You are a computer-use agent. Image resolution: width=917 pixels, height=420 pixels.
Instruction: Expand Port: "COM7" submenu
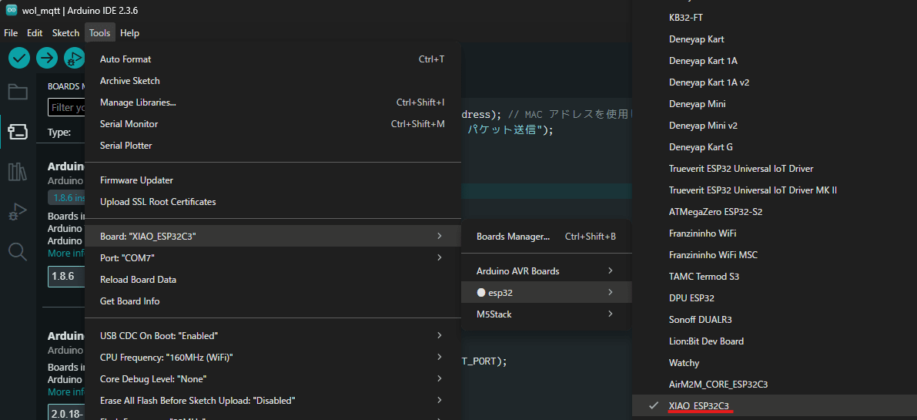[273, 257]
